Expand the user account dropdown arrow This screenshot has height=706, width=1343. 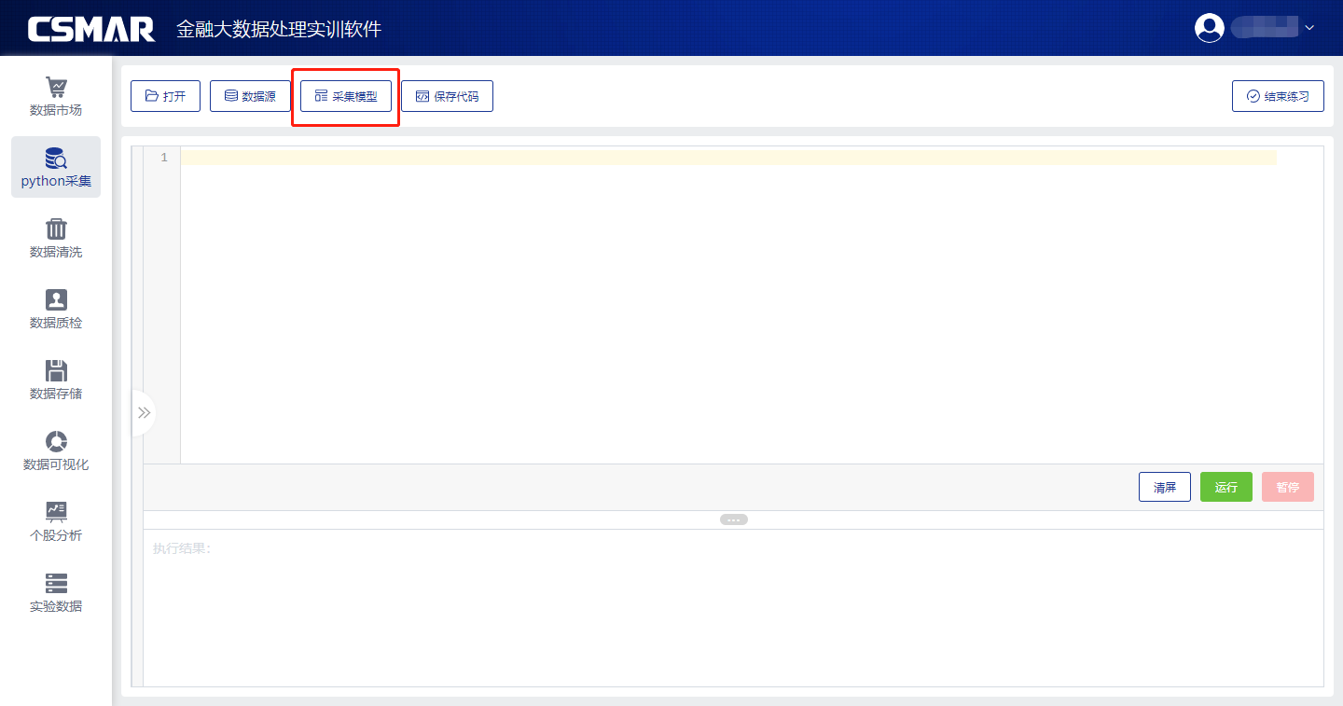[x=1309, y=28]
